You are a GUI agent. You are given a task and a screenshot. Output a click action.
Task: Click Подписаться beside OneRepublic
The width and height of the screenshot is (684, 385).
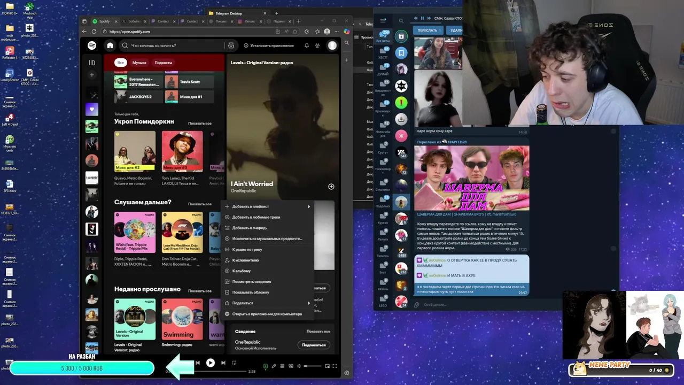point(314,345)
